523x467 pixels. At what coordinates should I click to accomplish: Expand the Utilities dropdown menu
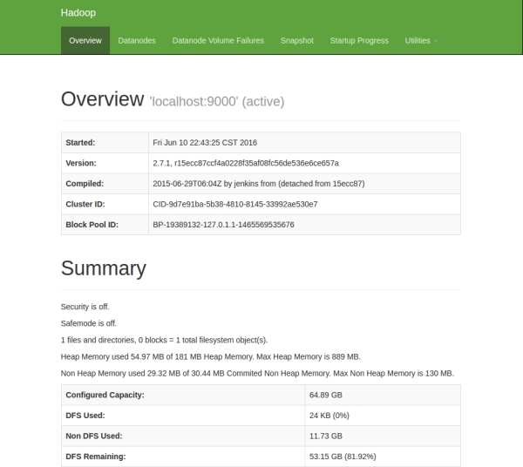421,41
